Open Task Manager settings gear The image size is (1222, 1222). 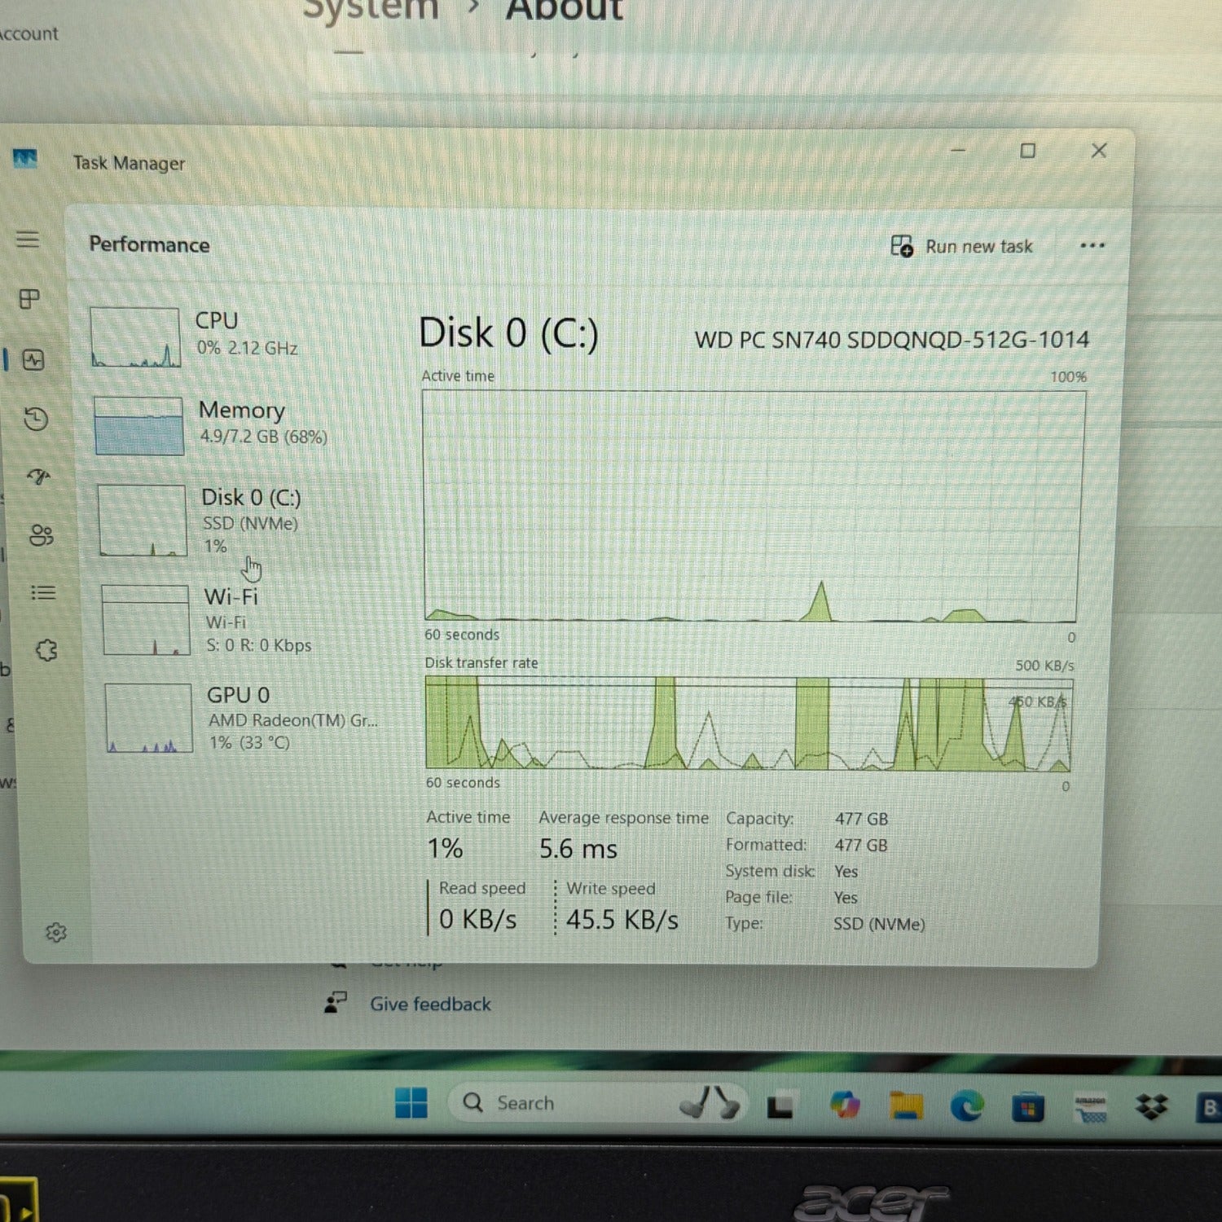(x=55, y=932)
